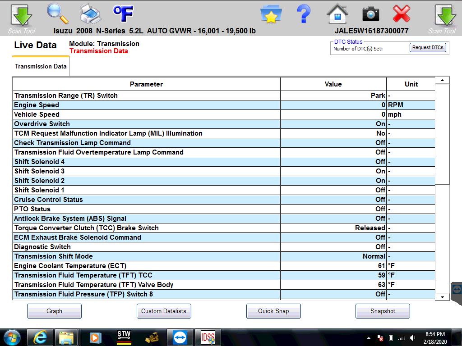Open help with the question mark icon
Viewport: 462px width, 346px height.
click(304, 14)
